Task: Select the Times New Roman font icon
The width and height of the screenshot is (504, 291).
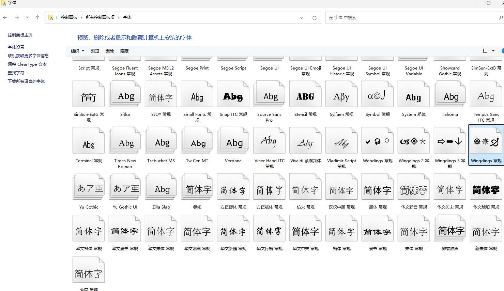Action: point(125,141)
